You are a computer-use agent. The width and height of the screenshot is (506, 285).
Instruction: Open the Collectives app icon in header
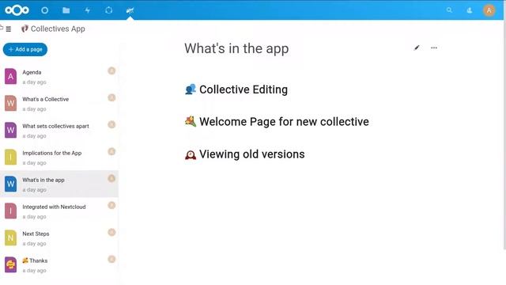130,10
